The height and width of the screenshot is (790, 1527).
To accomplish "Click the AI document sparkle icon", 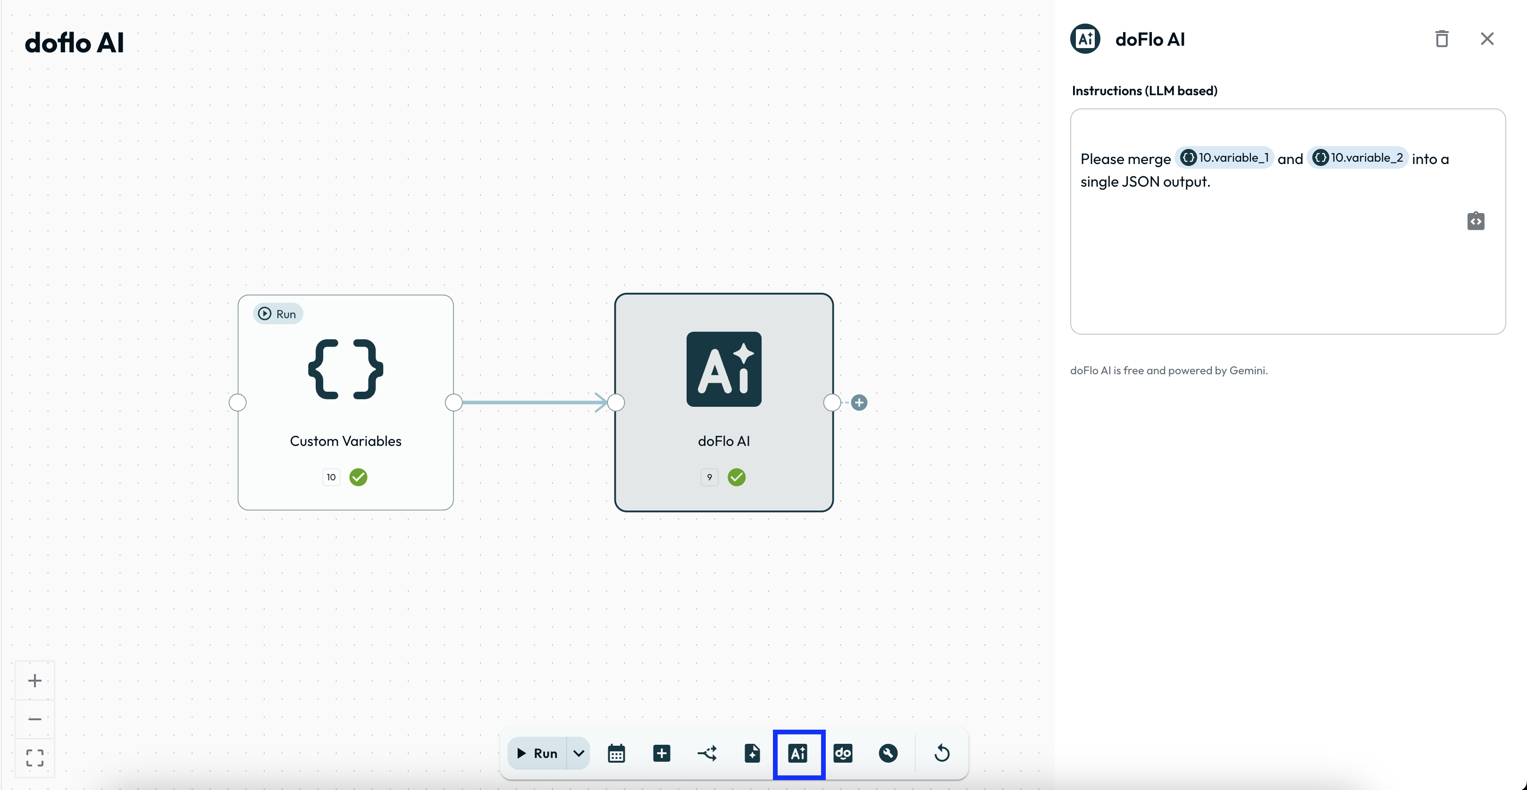I will (x=752, y=753).
